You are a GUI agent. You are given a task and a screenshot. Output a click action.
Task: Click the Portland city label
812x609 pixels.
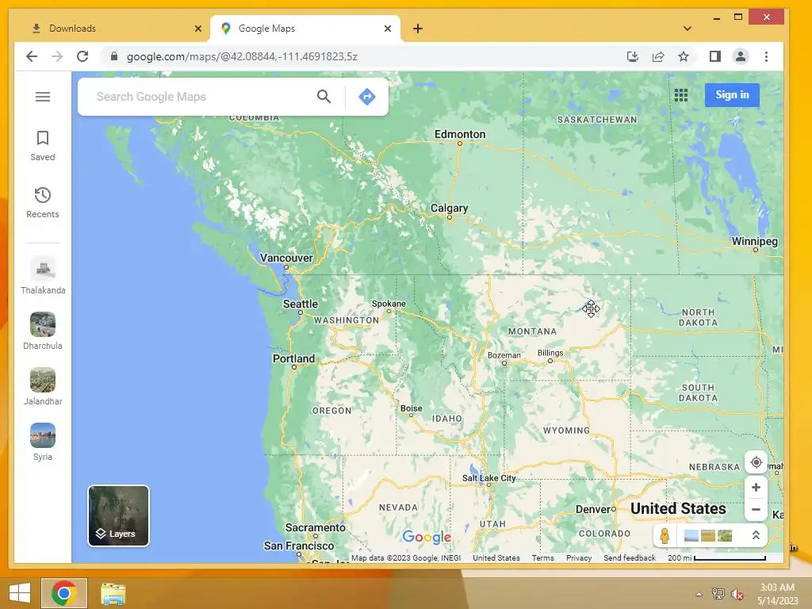pos(293,358)
